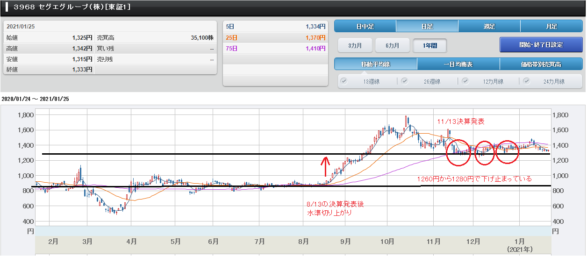This screenshot has width=587, height=257.
Task: Open the 週足 weekly chart tab
Action: coord(489,26)
